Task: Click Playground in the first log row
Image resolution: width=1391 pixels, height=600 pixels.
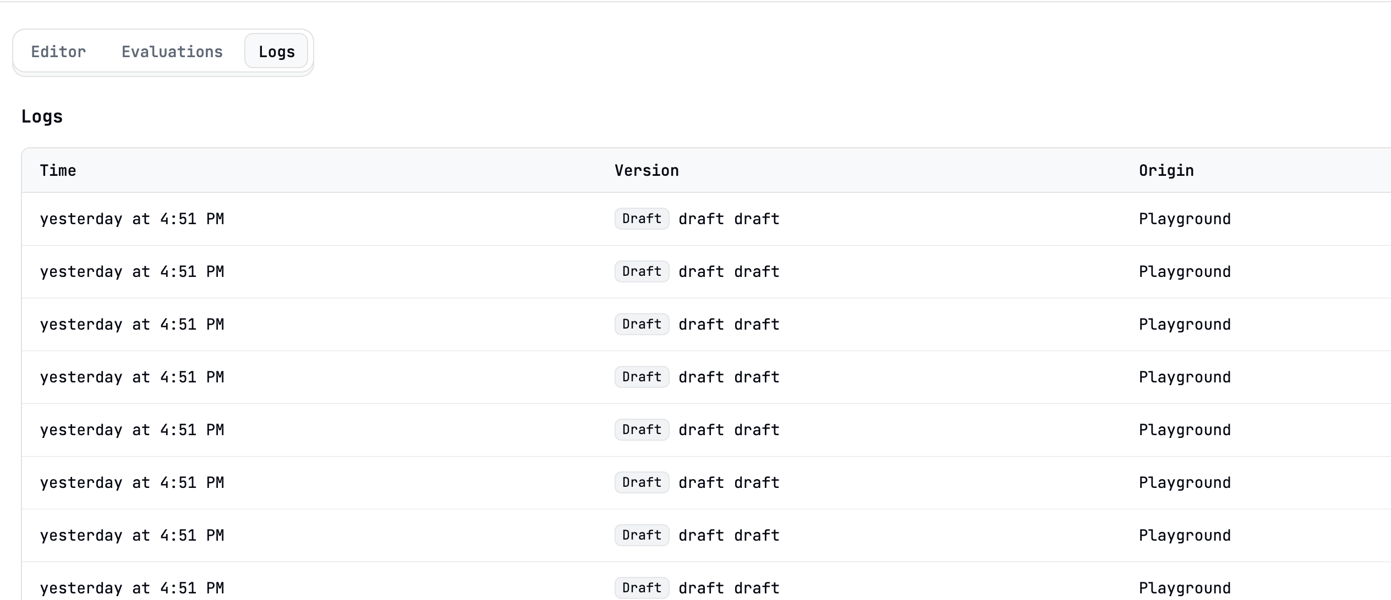Action: pos(1184,219)
